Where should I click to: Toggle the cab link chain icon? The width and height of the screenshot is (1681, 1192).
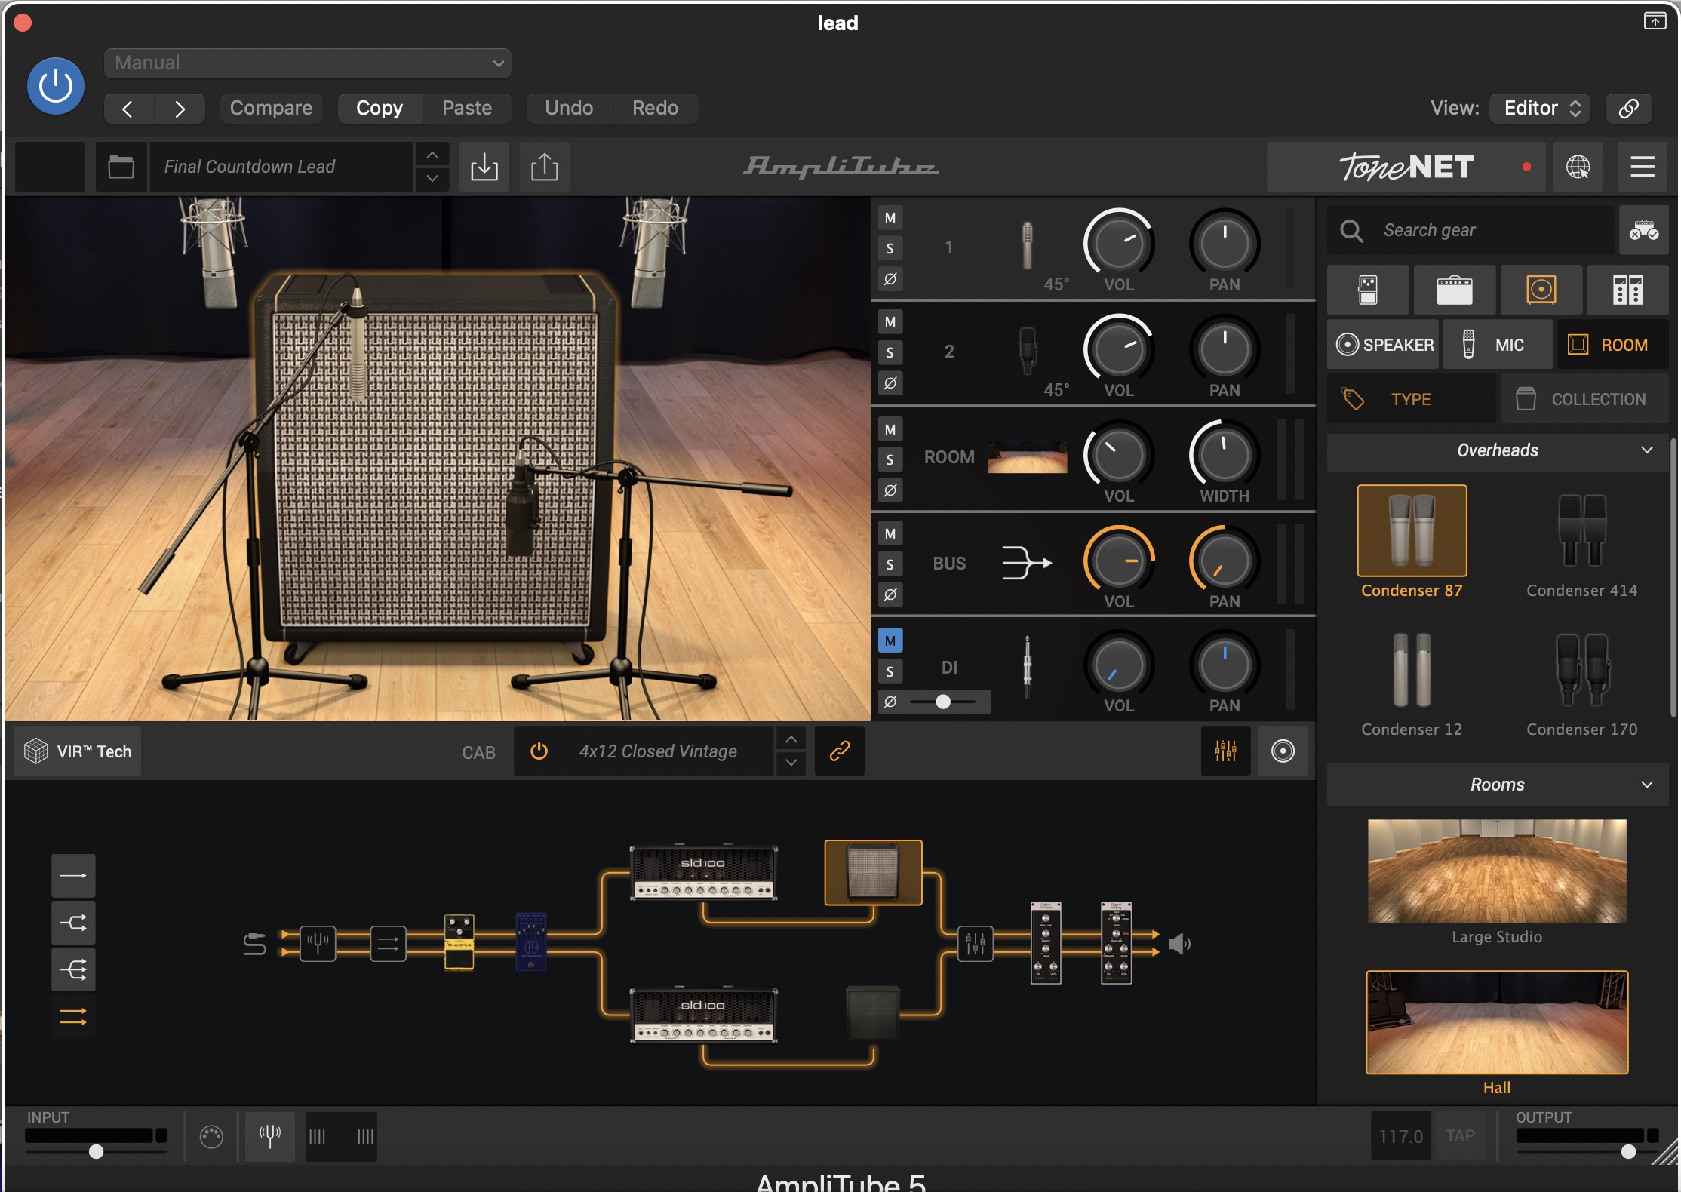click(840, 751)
